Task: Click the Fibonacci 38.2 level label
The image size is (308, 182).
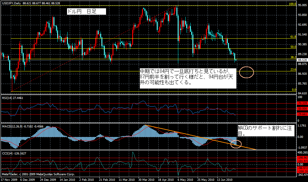Action: point(293,57)
